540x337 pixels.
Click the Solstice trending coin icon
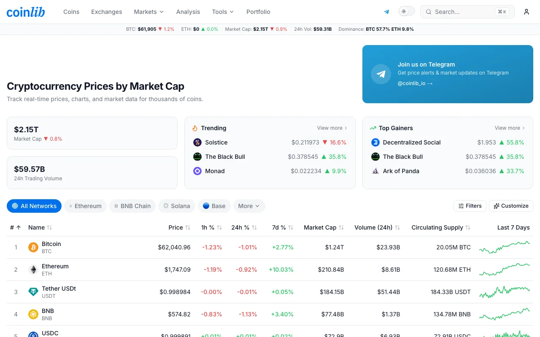(197, 142)
